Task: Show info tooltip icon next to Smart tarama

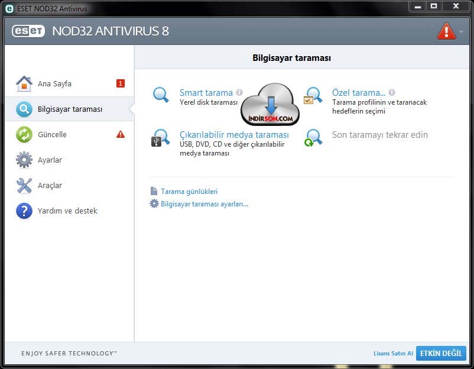Action: tap(239, 92)
